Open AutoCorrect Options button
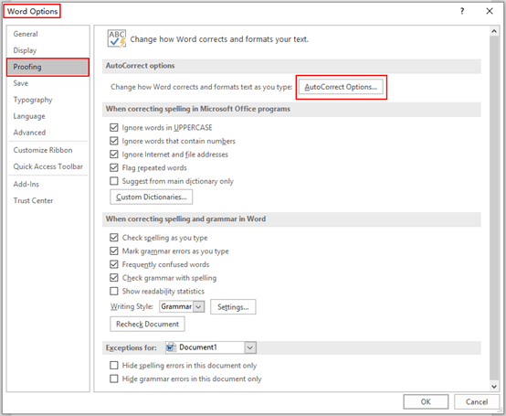 [x=341, y=87]
